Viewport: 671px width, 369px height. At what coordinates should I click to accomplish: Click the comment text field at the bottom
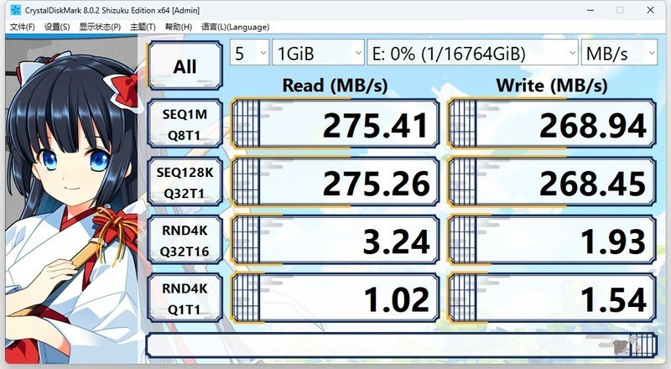pyautogui.click(x=401, y=345)
